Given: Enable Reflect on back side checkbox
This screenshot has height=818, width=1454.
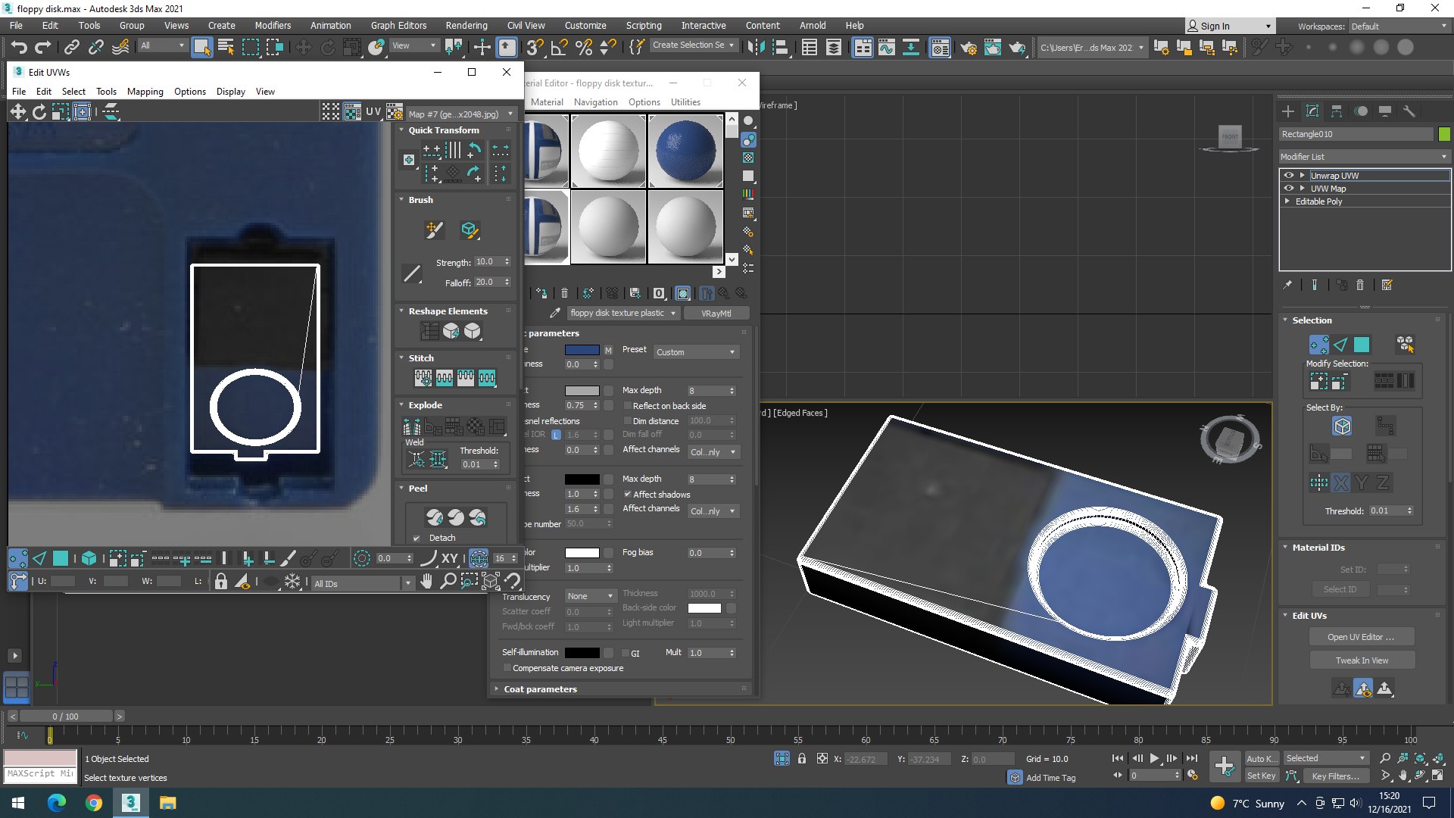Looking at the screenshot, I should tap(627, 406).
